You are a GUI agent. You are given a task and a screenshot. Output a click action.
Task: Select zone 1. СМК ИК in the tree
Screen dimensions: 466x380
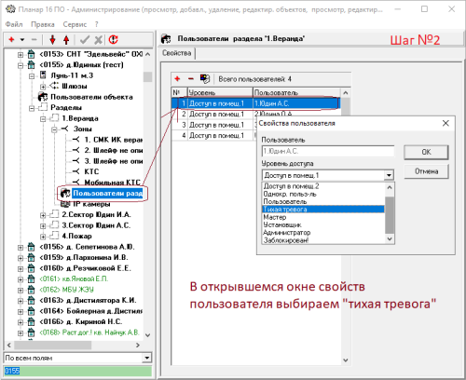tap(113, 140)
